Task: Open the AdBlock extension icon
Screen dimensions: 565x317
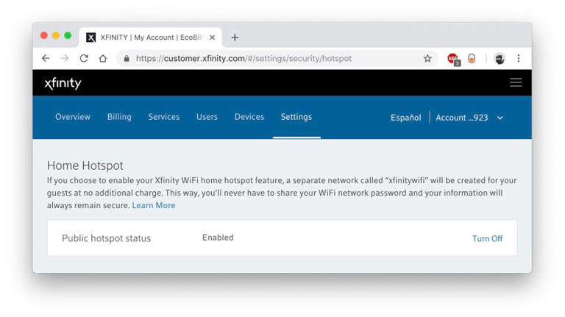Action: [x=453, y=59]
